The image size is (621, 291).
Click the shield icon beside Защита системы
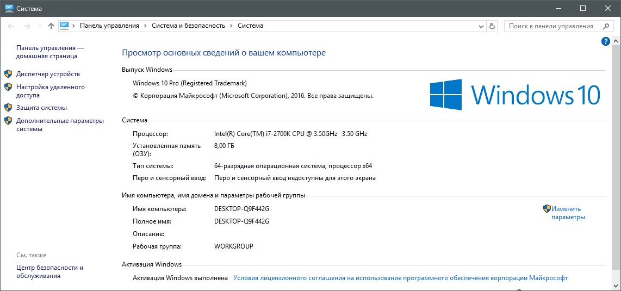click(8, 108)
